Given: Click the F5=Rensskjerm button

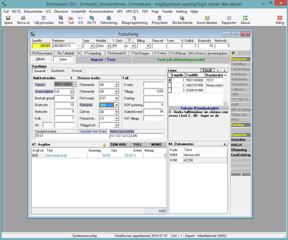Looking at the screenshot, I should [42, 54].
